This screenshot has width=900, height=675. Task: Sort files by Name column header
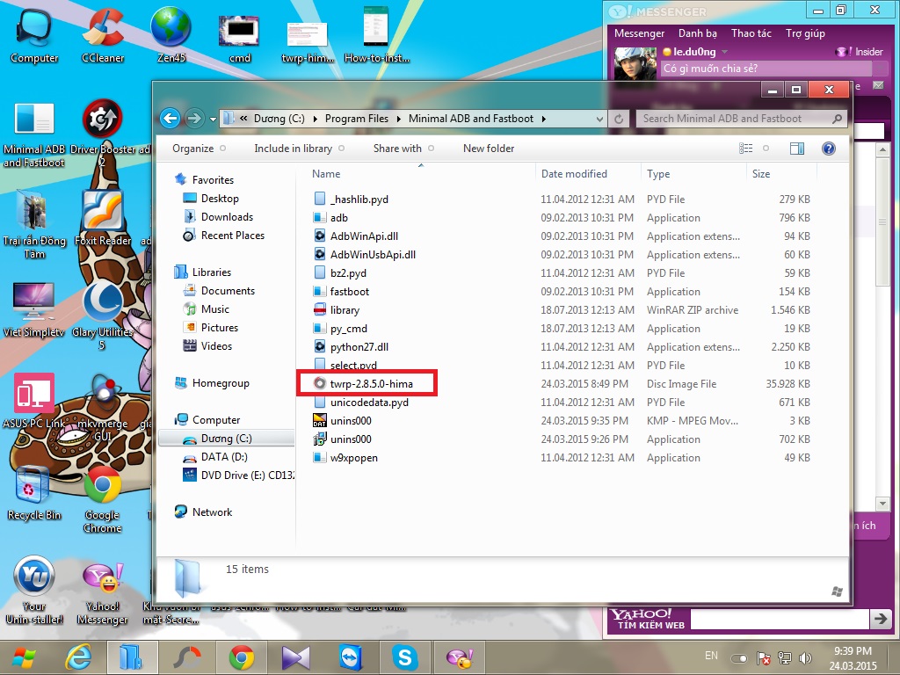pyautogui.click(x=326, y=174)
